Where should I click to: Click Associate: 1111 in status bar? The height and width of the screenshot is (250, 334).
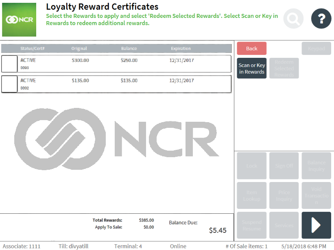[22, 246]
